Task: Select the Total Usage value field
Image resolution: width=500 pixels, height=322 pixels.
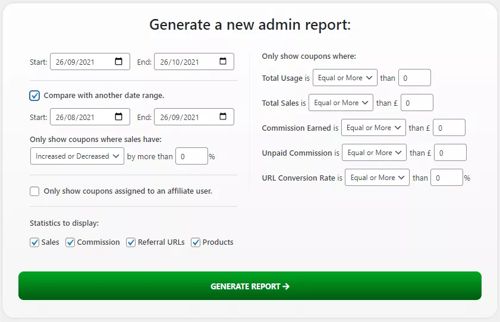Action: [x=414, y=78]
